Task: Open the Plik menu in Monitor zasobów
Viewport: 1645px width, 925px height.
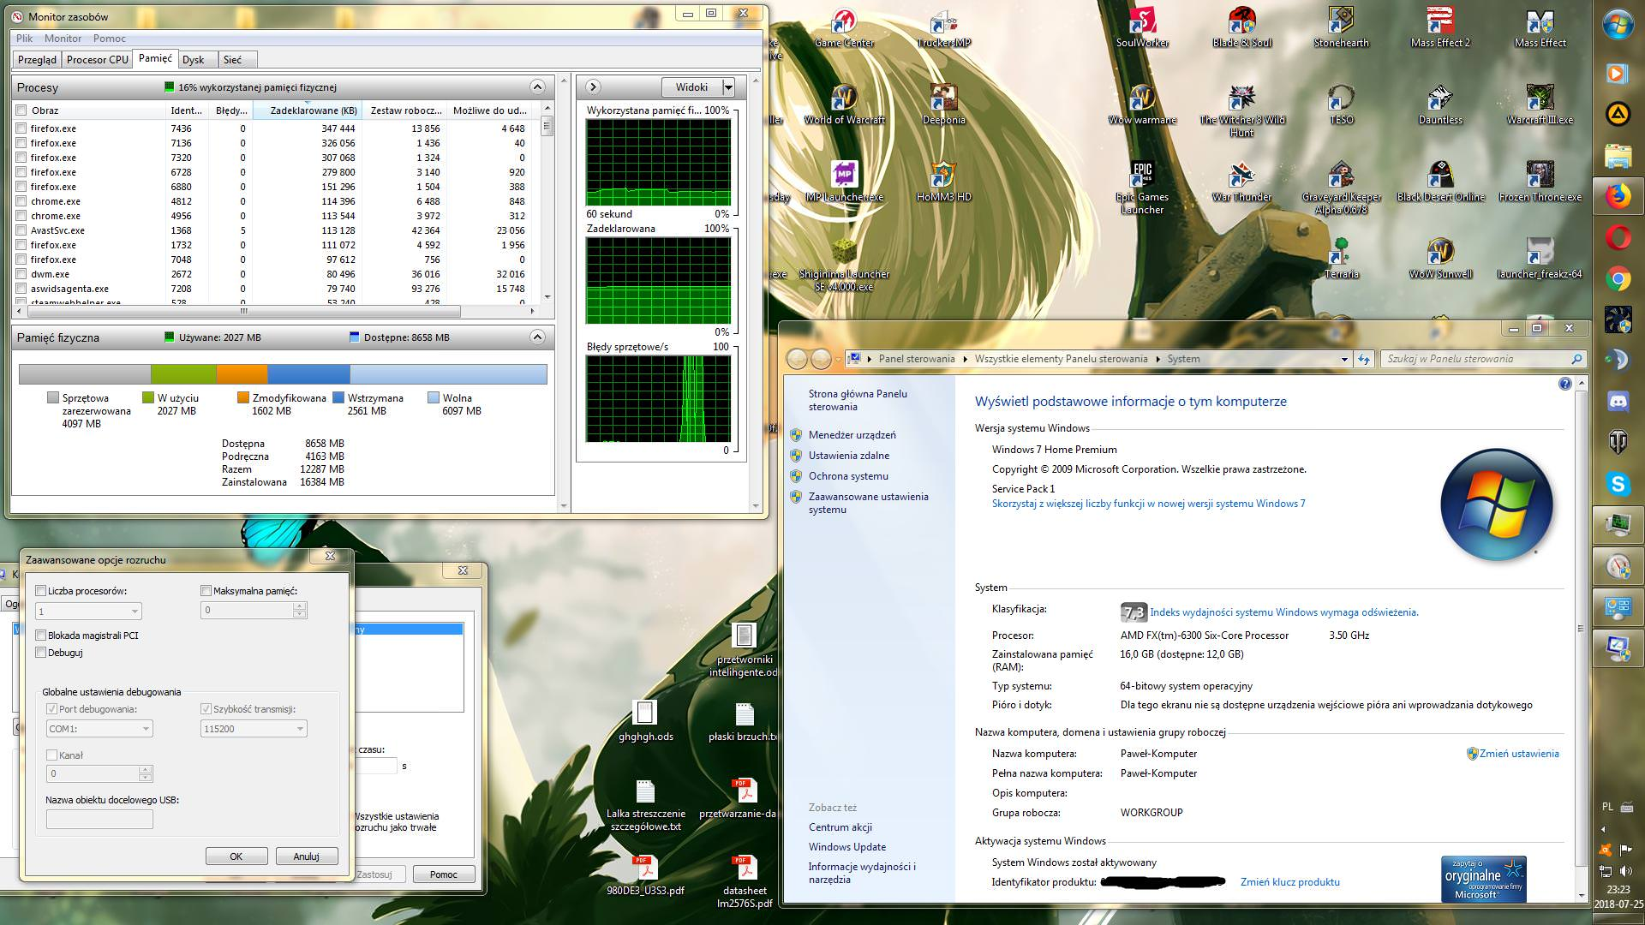Action: 24,39
